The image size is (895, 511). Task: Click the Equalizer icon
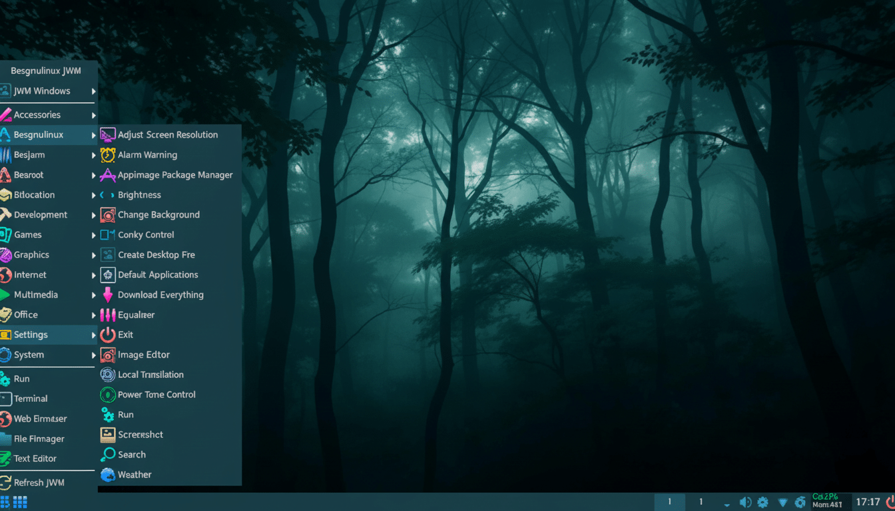click(x=107, y=315)
